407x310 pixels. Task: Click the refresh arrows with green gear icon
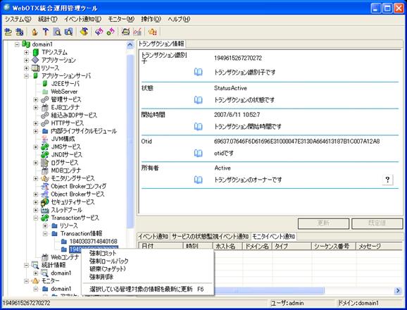[x=111, y=32]
